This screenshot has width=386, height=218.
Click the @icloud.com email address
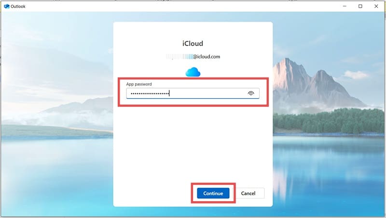(x=207, y=57)
